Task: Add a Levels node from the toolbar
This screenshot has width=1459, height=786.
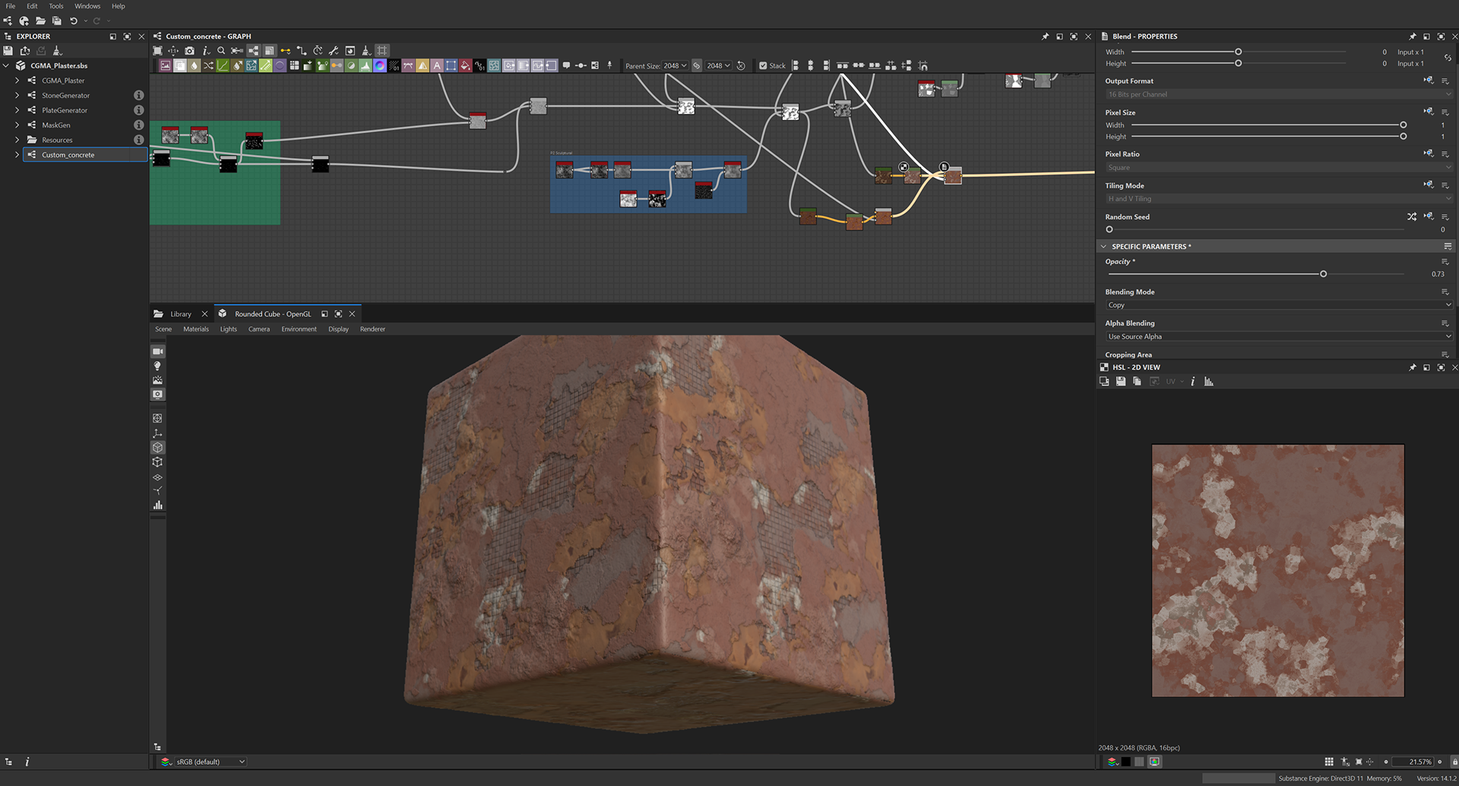Action: pos(366,66)
